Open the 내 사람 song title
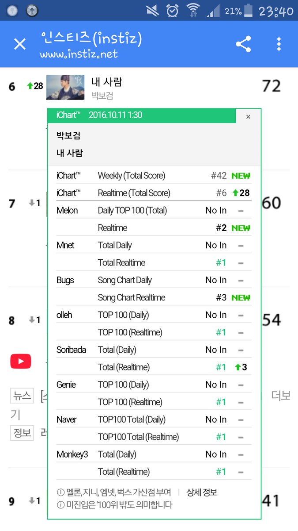Screen dimensions: 298x531 (x=106, y=82)
